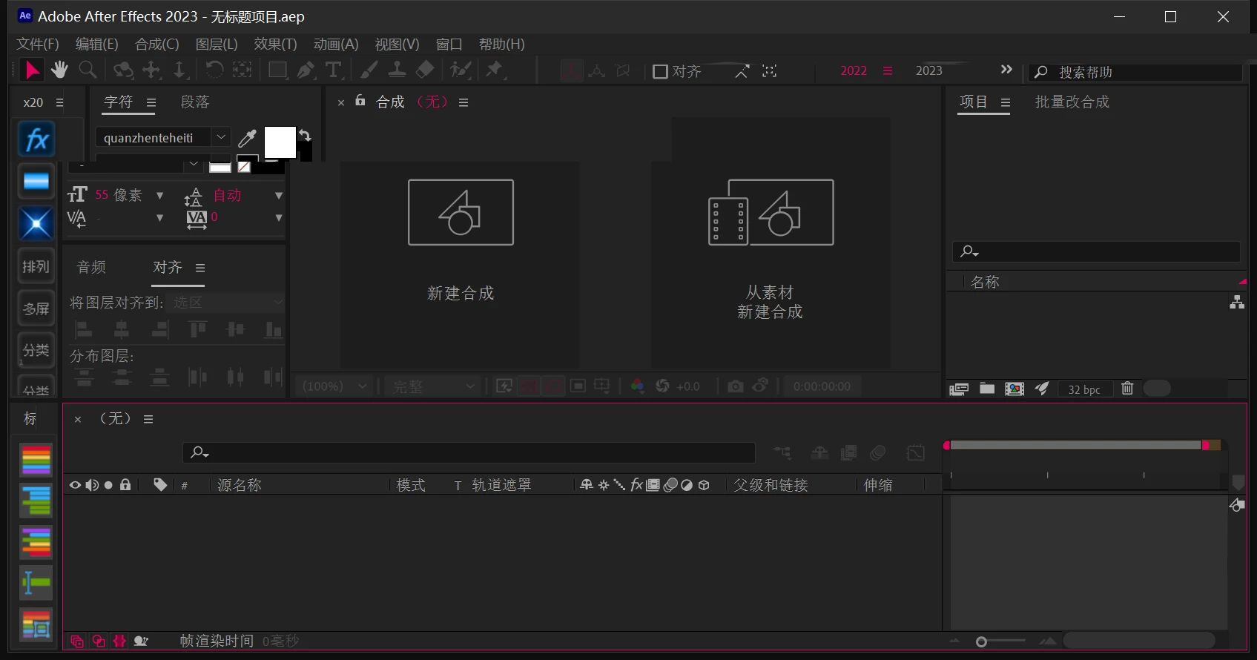Open the 效果(T) menu
1257x660 pixels.
pyautogui.click(x=275, y=44)
